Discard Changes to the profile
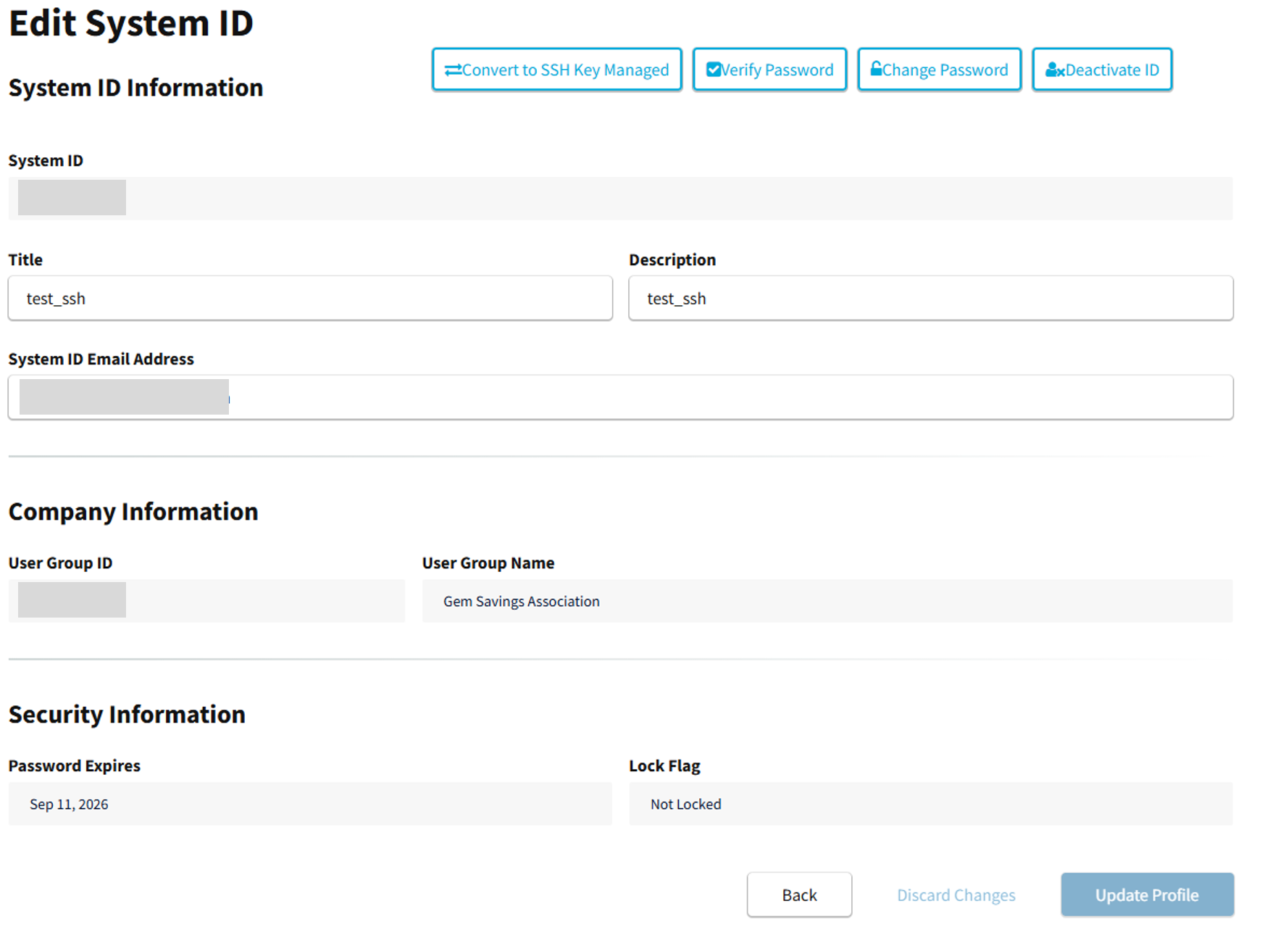Viewport: 1262px width, 930px height. point(956,895)
